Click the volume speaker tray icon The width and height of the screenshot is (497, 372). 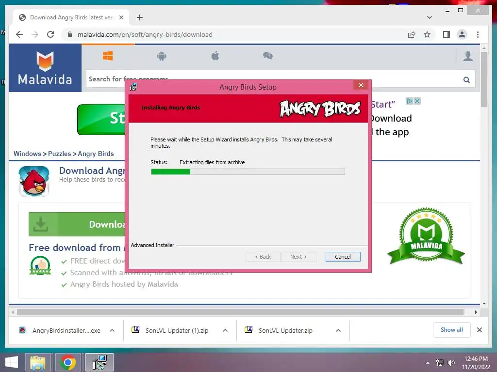point(451,362)
